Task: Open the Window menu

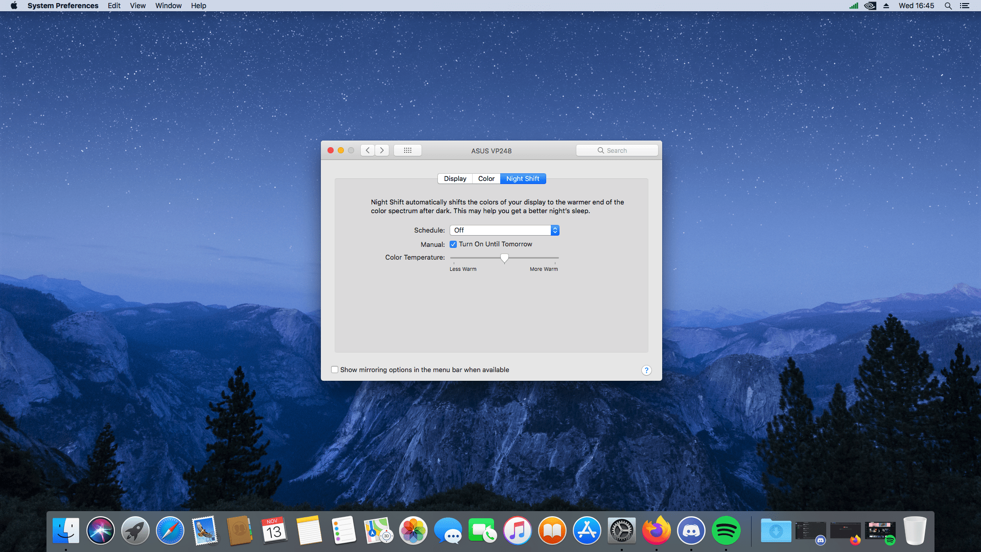Action: click(168, 6)
